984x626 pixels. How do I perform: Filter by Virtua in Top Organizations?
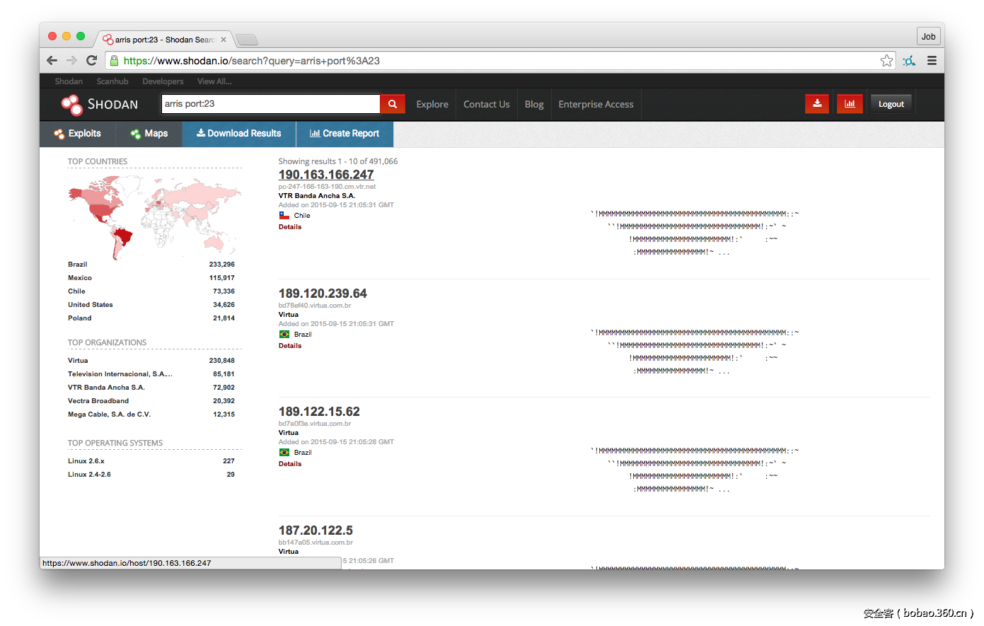[x=78, y=361]
